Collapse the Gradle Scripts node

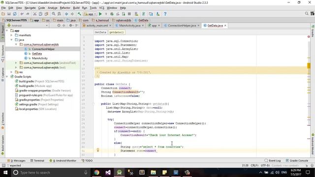[x=7, y=77]
